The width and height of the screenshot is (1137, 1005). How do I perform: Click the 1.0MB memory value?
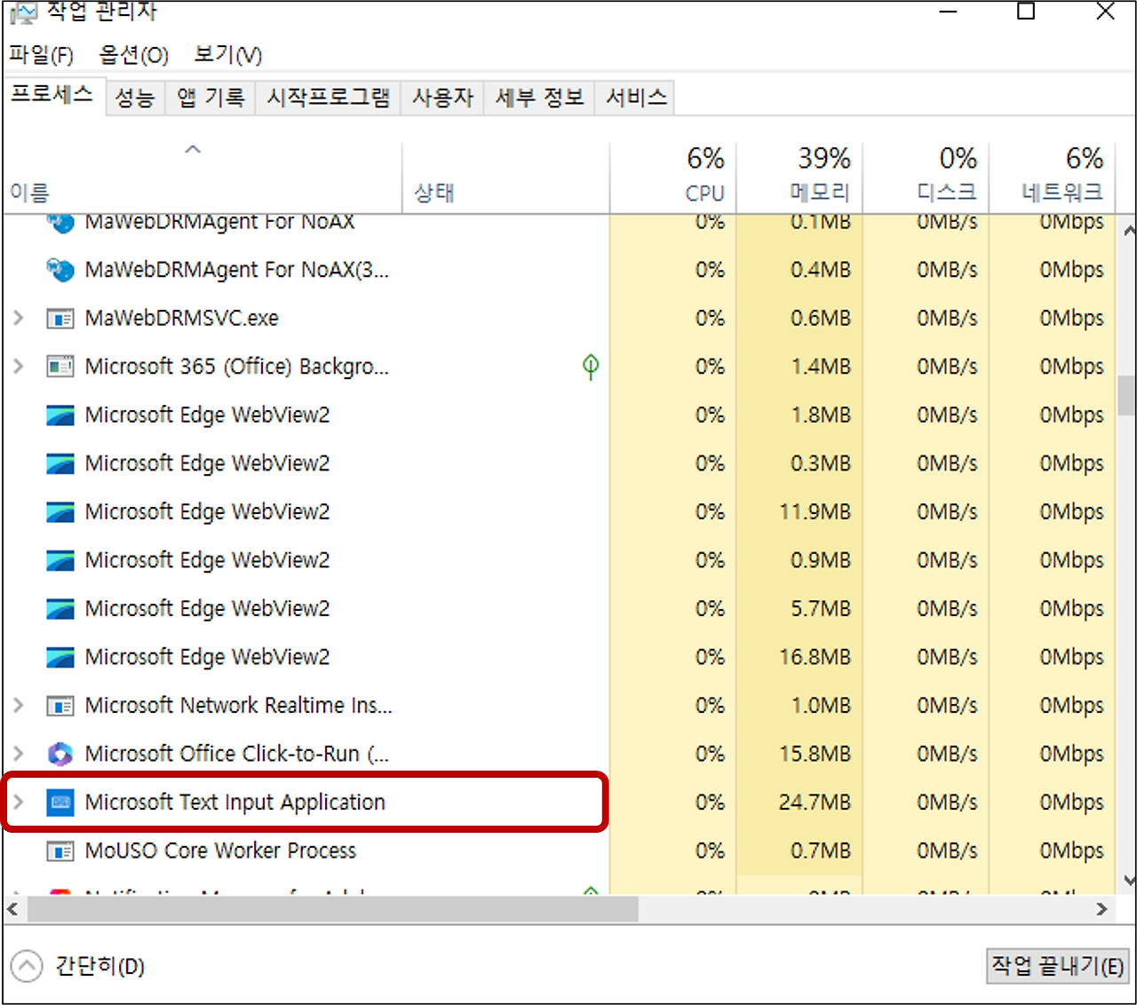click(x=821, y=706)
